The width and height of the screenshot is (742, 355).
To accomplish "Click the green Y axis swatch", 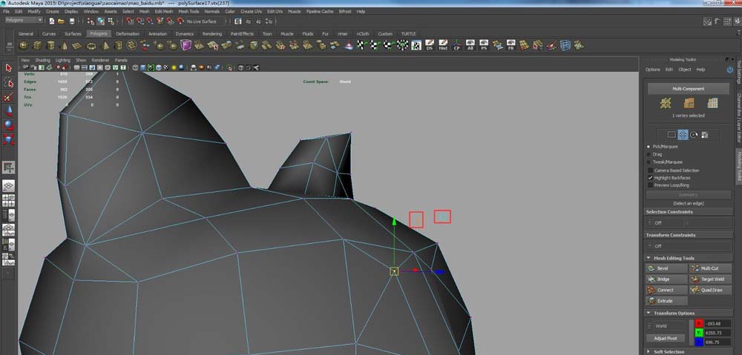I will tap(699, 333).
